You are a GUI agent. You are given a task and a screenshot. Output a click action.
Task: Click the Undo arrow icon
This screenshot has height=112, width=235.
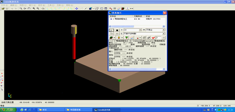point(12,9)
